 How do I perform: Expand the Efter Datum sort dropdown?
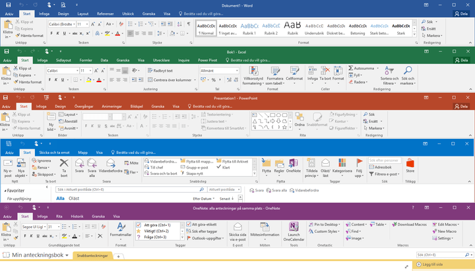[x=203, y=198]
